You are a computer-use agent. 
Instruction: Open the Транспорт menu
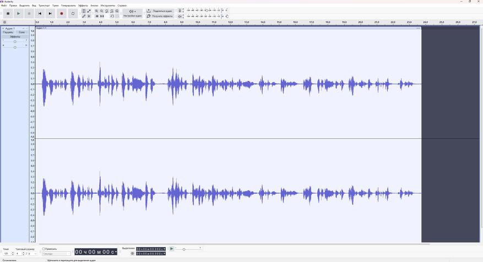pyautogui.click(x=44, y=6)
